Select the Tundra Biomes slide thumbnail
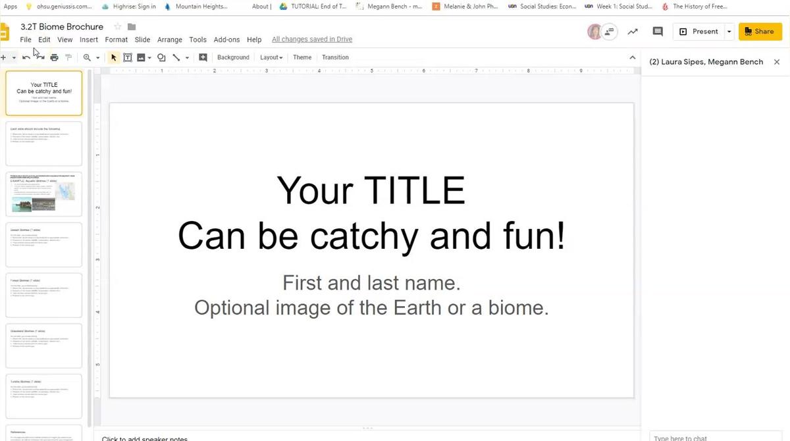The image size is (790, 441). tap(44, 396)
